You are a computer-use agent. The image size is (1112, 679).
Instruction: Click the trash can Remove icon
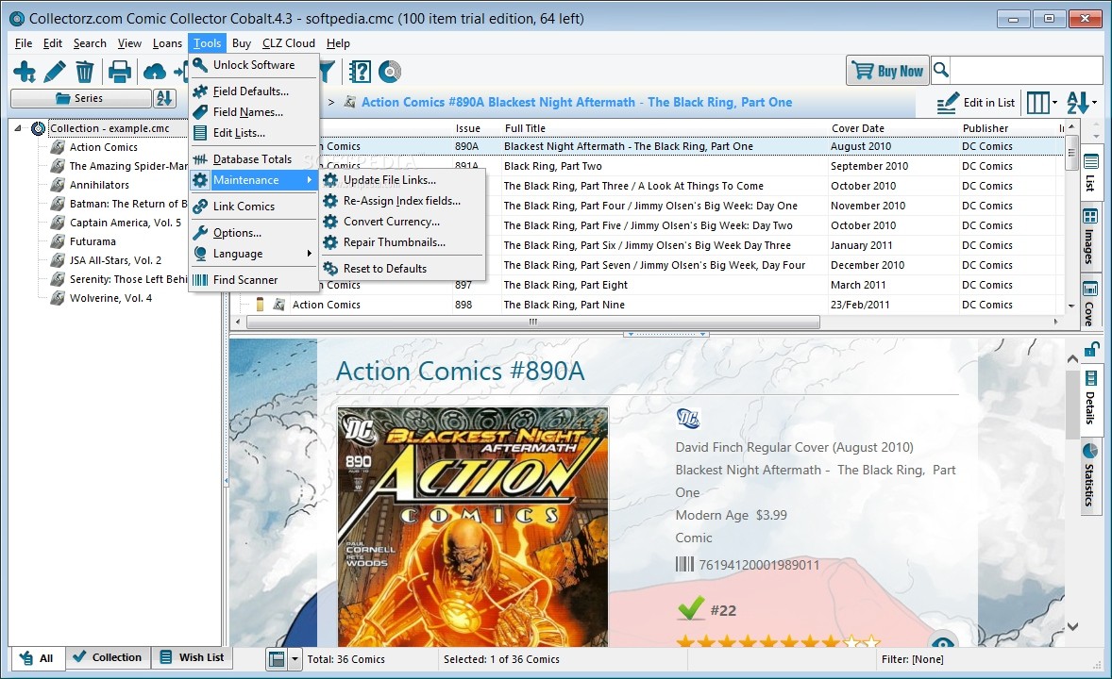point(84,72)
